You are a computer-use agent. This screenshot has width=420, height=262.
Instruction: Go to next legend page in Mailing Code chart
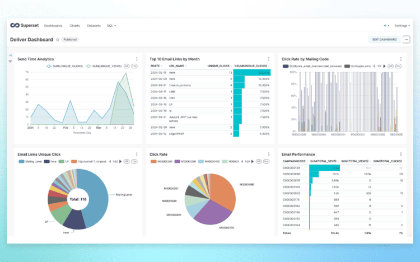384,66
